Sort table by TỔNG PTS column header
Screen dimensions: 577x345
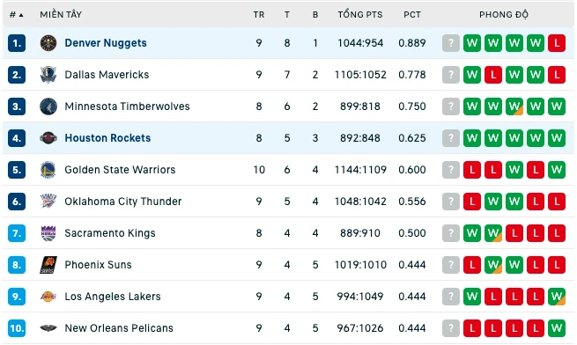coord(360,15)
